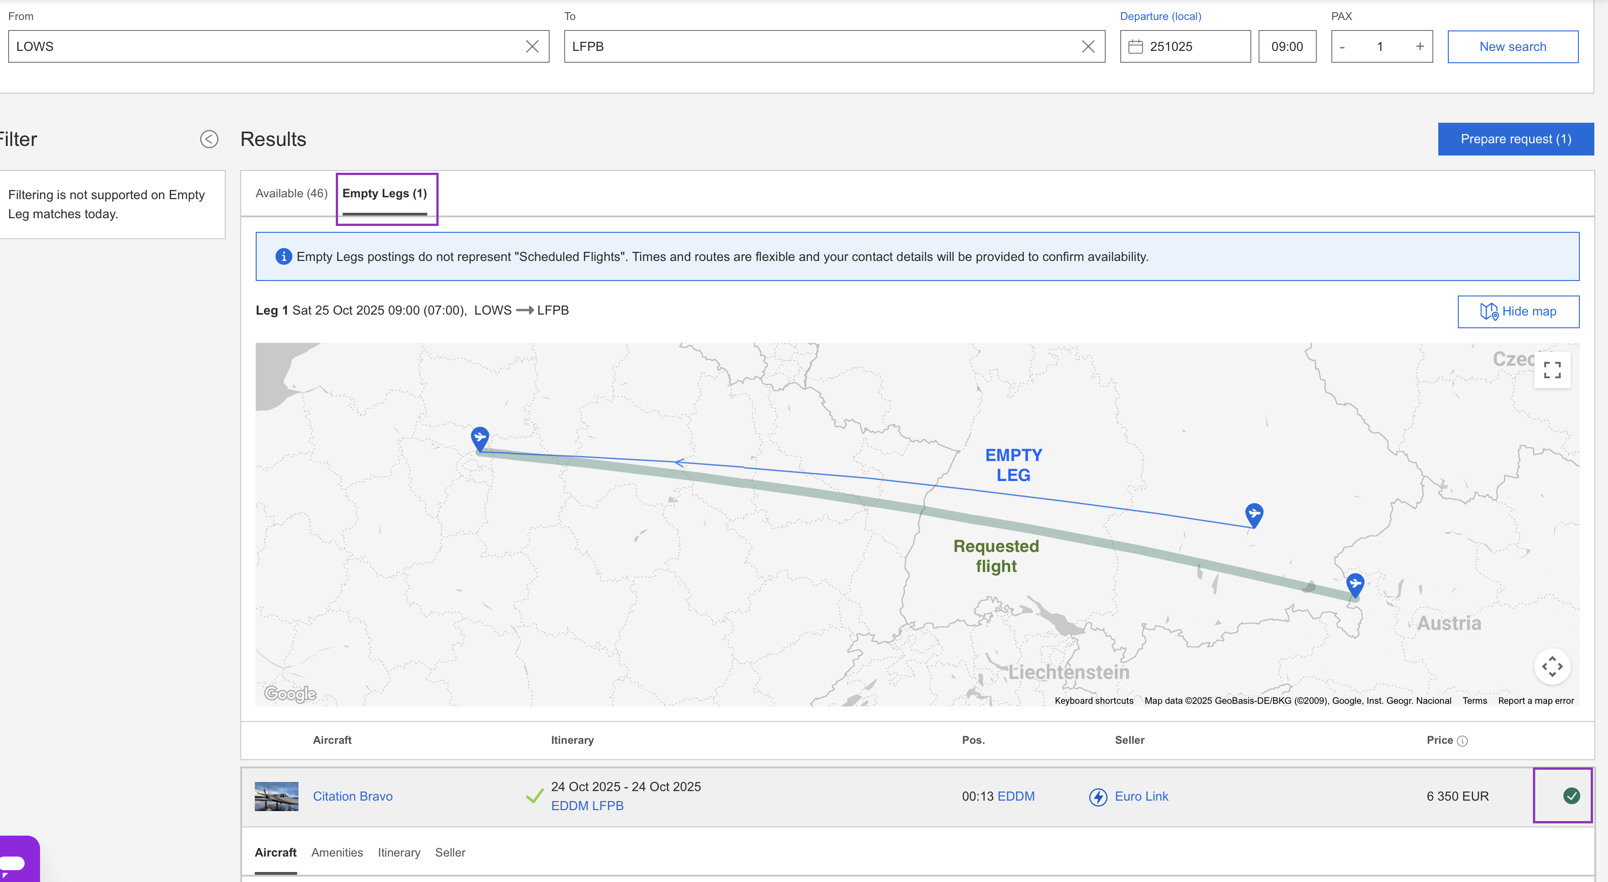The height and width of the screenshot is (882, 1608).
Task: Click the Citation Bravo thumbnail image
Action: point(277,797)
